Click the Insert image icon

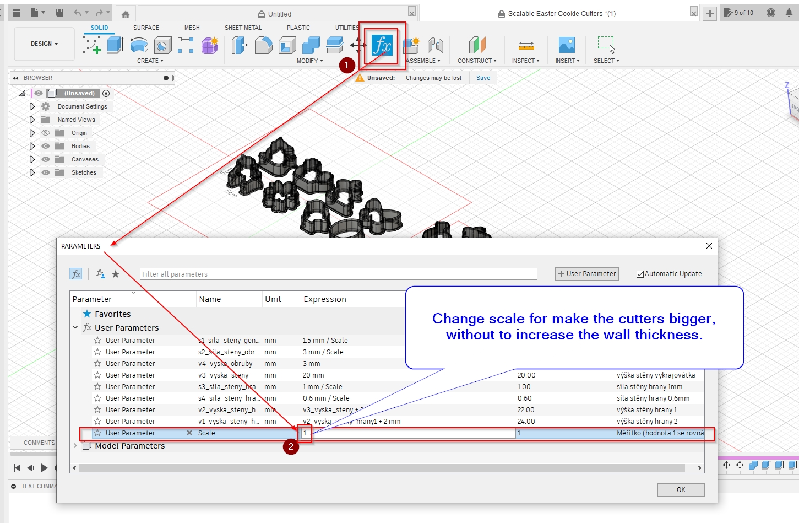[x=567, y=45]
